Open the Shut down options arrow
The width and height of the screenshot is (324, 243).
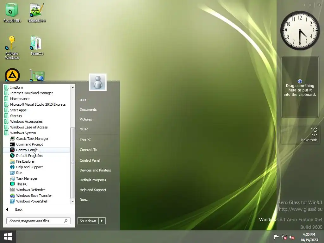tap(102, 221)
